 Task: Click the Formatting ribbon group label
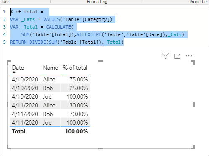[97, 2]
